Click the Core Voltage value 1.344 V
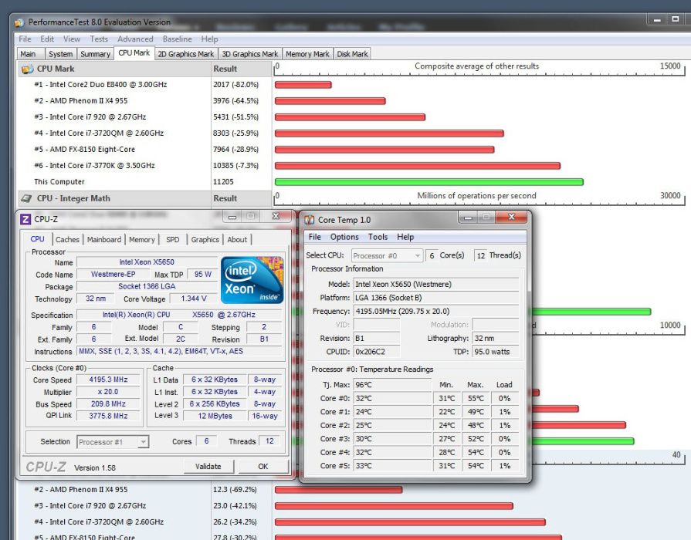 pyautogui.click(x=194, y=299)
